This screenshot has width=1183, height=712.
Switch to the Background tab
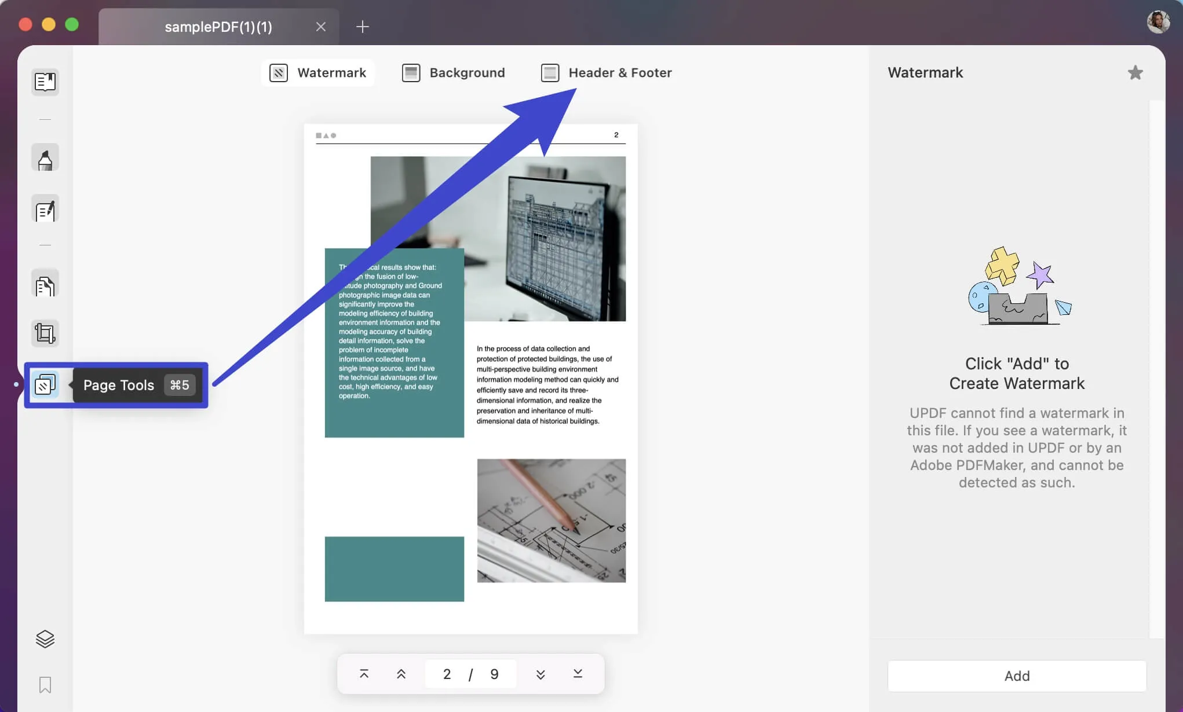[454, 72]
